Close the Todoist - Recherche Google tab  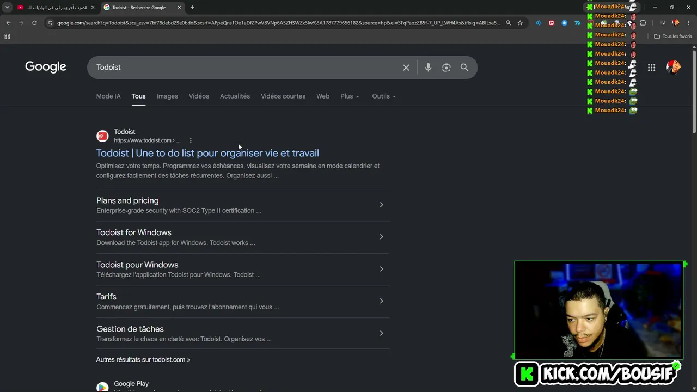pyautogui.click(x=179, y=8)
